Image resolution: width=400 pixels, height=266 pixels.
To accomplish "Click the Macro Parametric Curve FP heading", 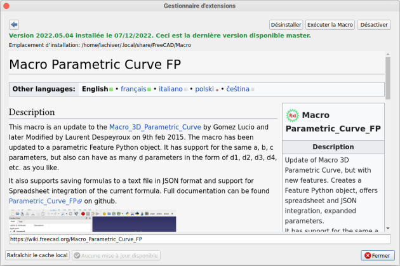I will click(95, 65).
